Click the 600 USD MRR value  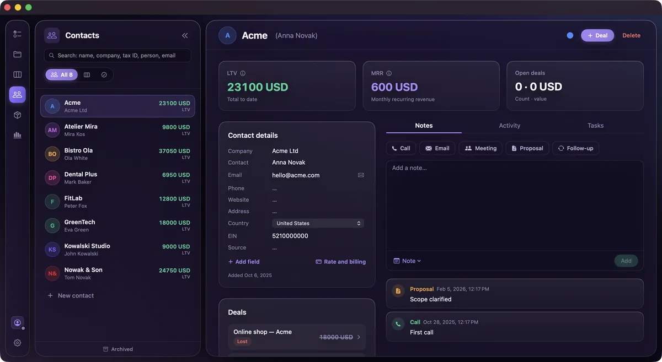click(394, 87)
